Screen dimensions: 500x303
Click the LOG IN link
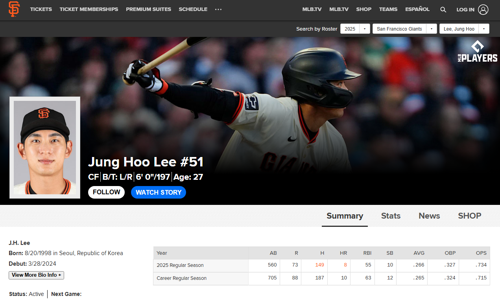(x=465, y=10)
